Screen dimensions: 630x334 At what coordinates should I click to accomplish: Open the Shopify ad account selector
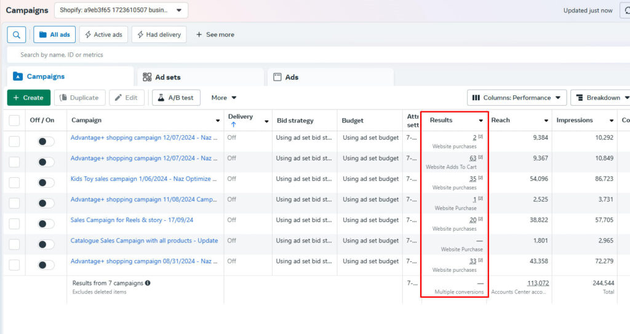121,10
